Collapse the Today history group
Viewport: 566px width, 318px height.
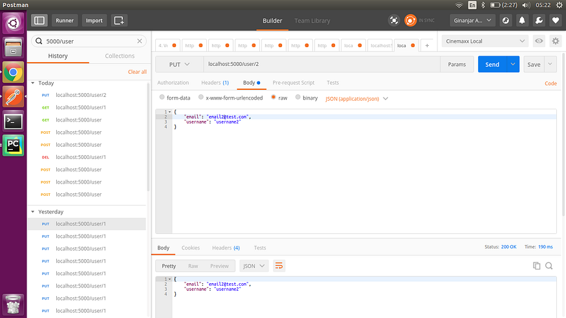tap(33, 83)
